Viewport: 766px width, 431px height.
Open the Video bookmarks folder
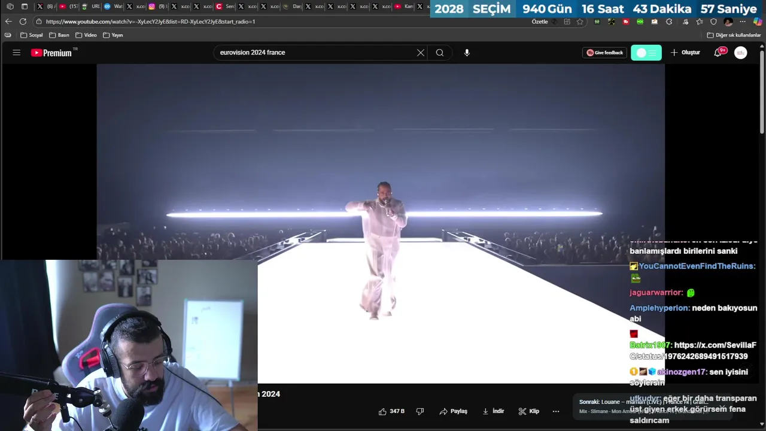86,35
